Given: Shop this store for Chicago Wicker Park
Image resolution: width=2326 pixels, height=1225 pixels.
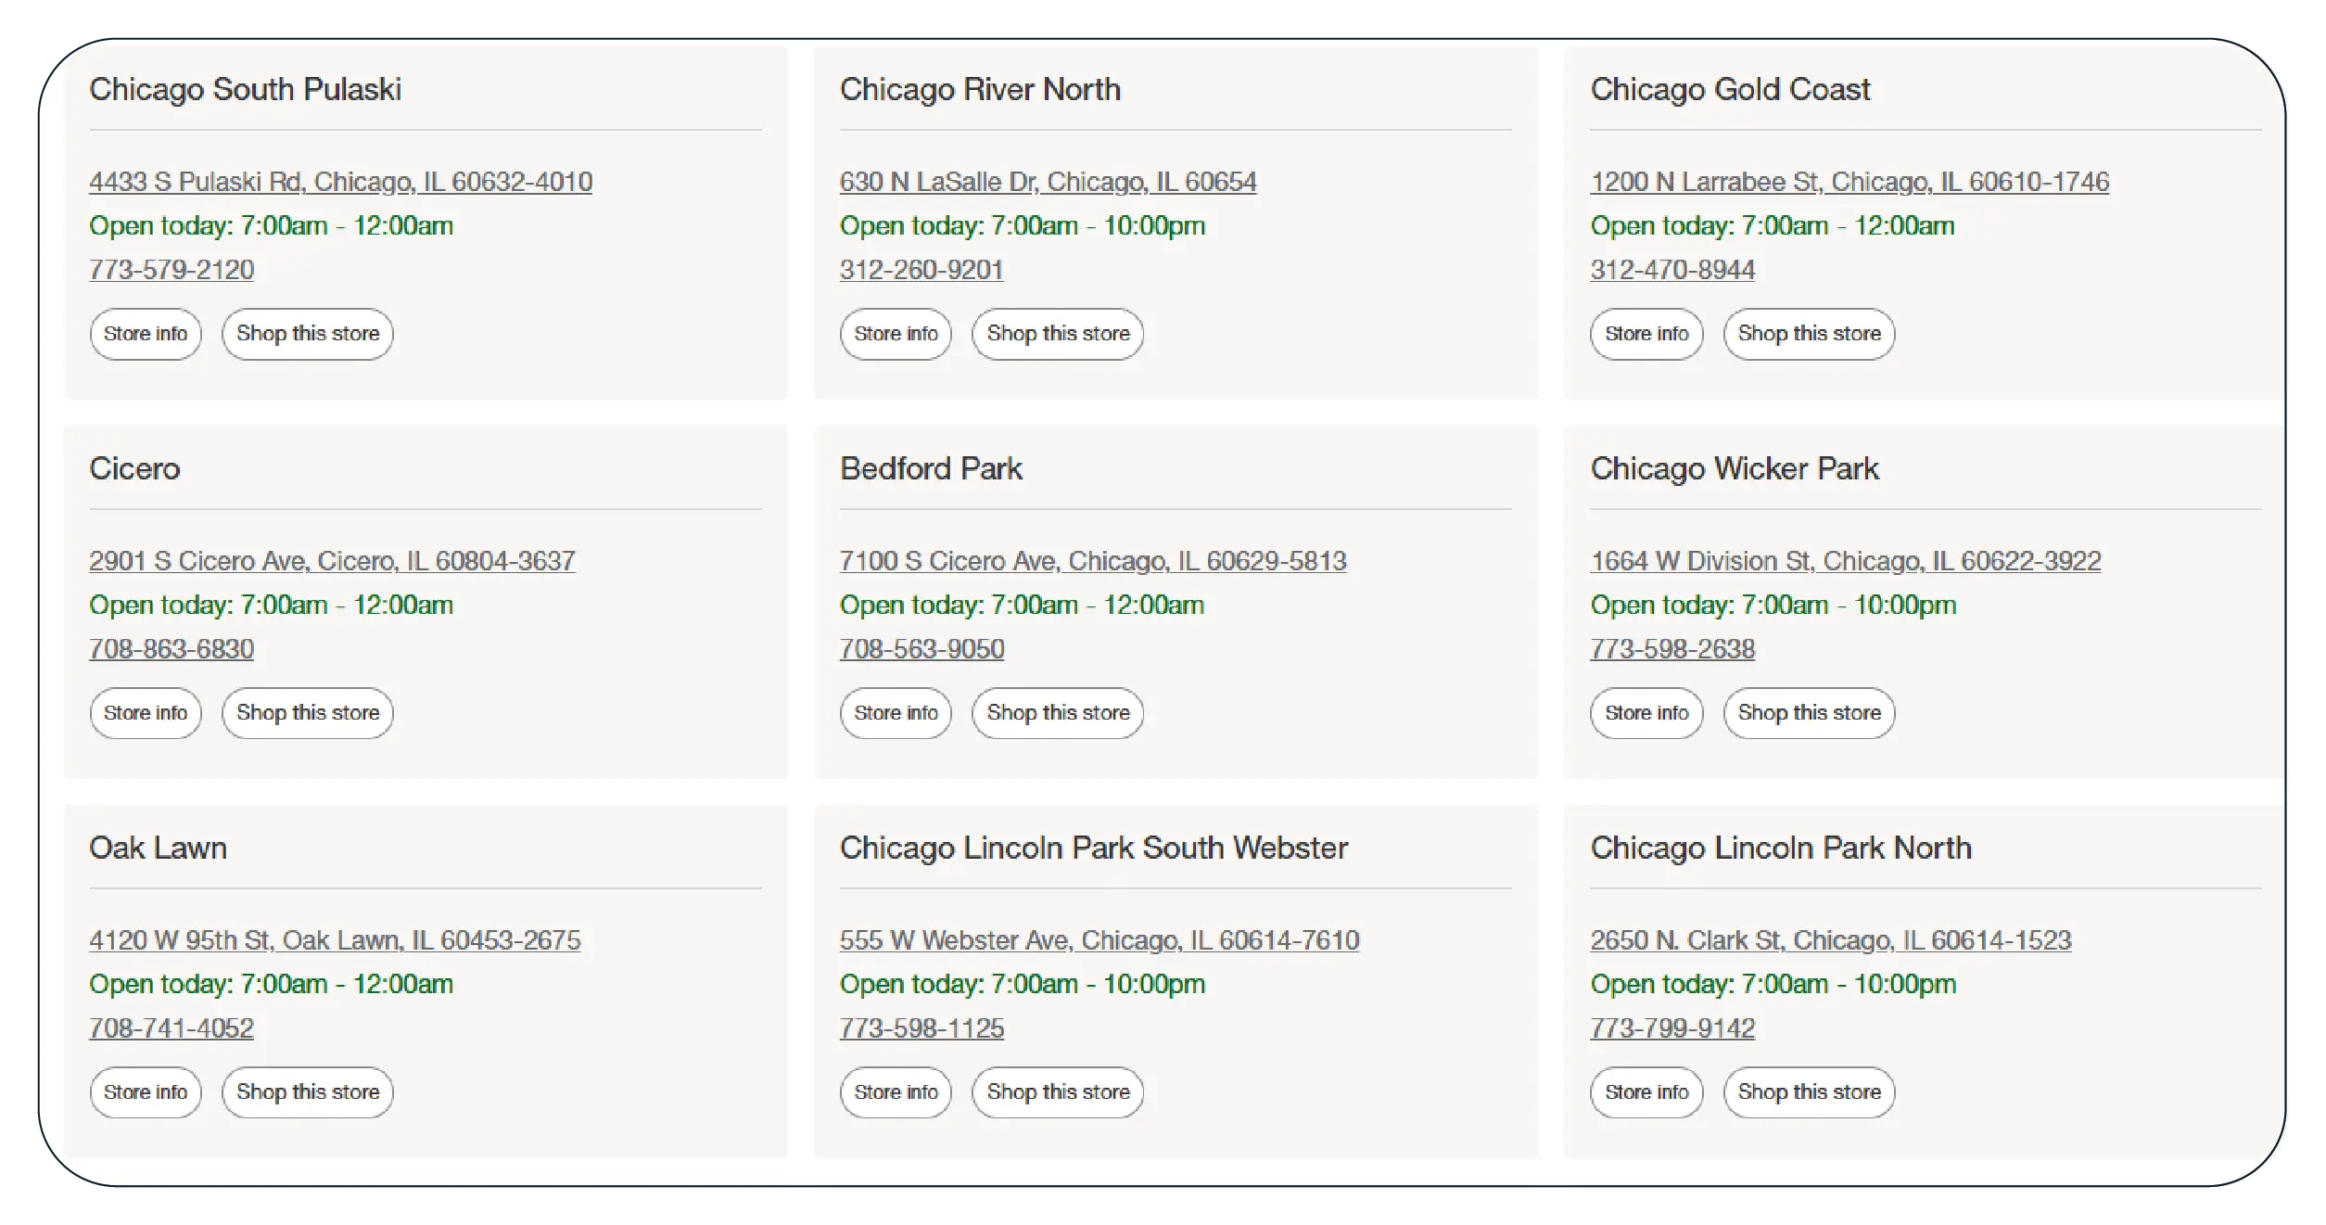Looking at the screenshot, I should 1809,713.
